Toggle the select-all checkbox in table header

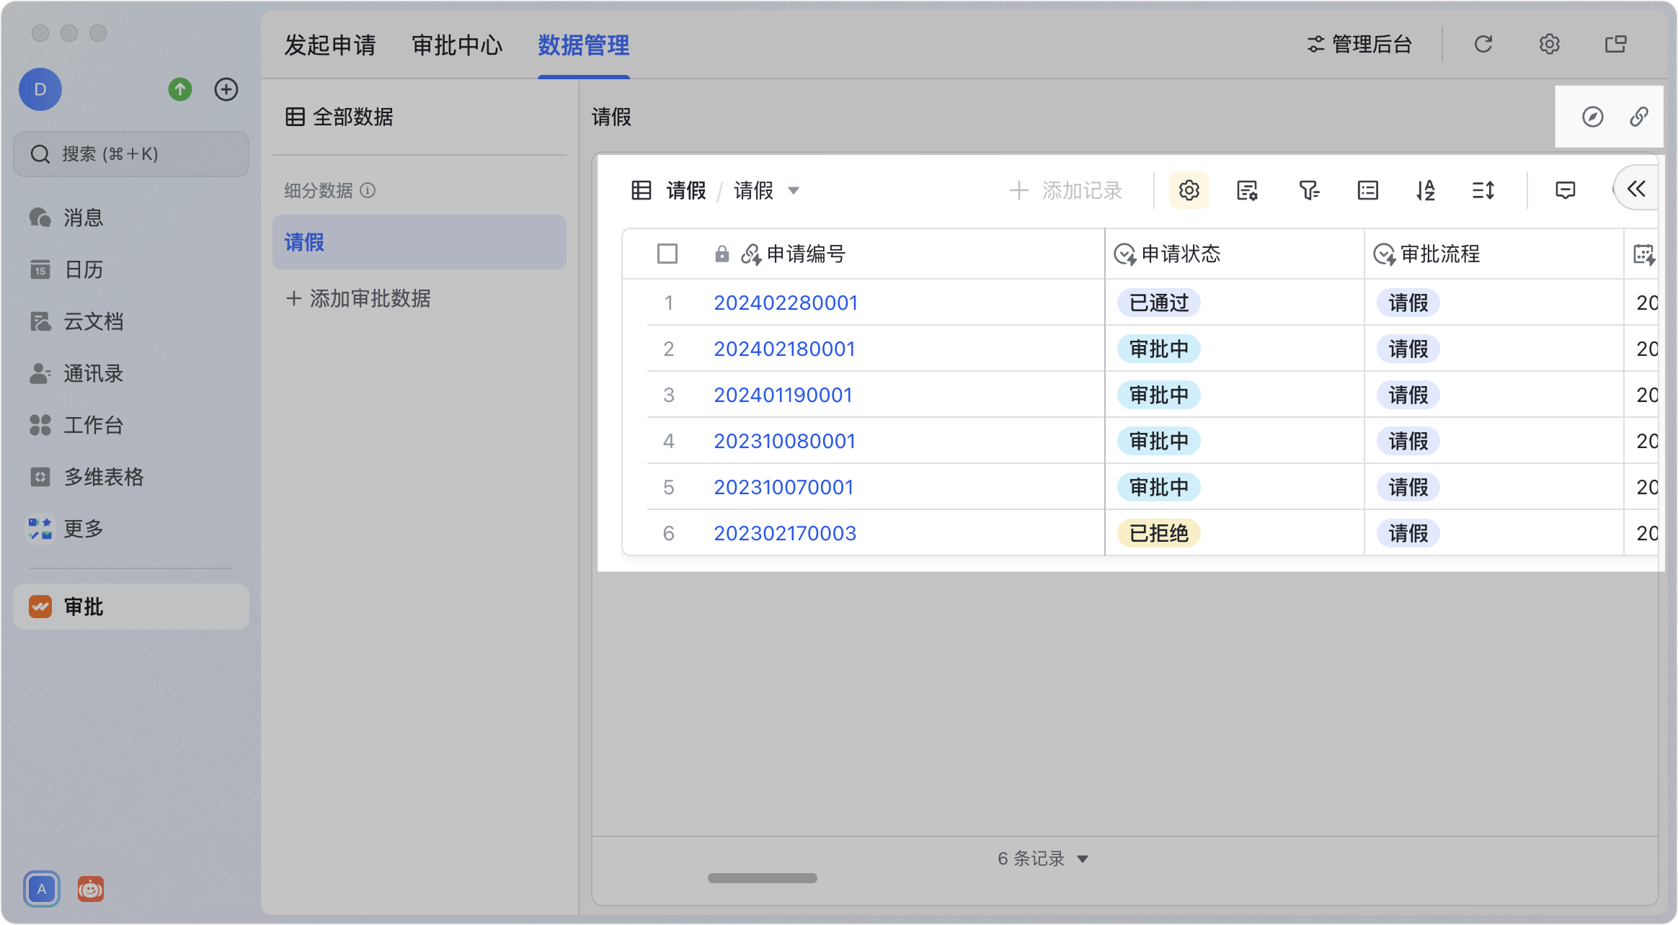click(667, 254)
